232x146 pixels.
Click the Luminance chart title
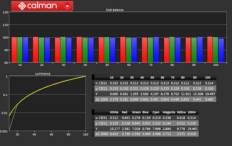click(43, 74)
